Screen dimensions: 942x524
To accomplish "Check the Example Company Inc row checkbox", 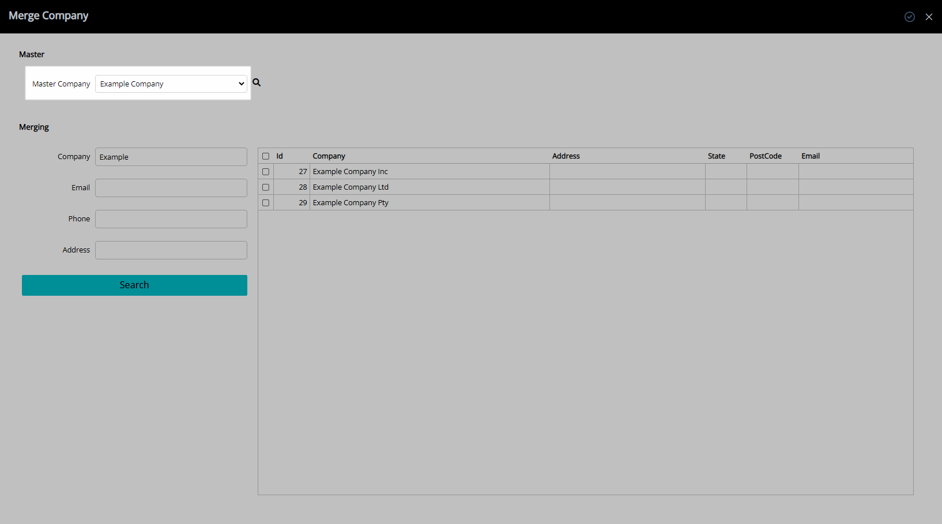I will coord(266,172).
